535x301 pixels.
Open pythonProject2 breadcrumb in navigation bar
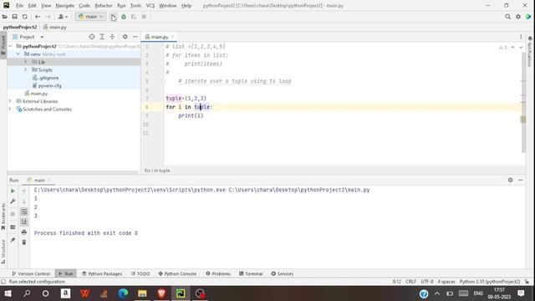[20, 27]
